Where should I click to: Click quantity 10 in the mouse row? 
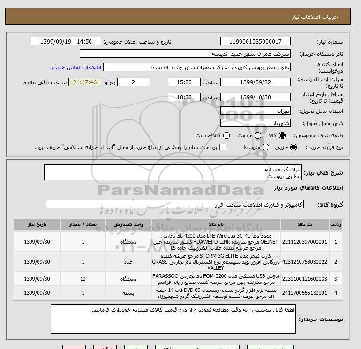pos(83,279)
